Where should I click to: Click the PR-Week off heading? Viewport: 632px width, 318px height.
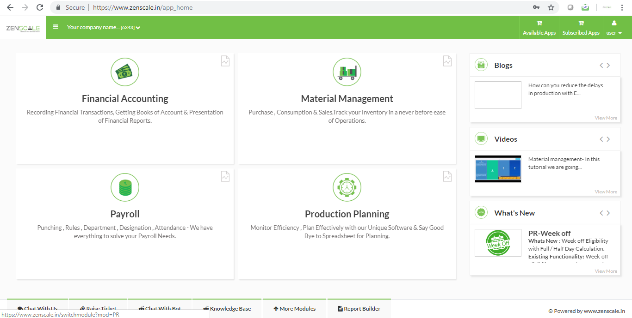pyautogui.click(x=550, y=233)
